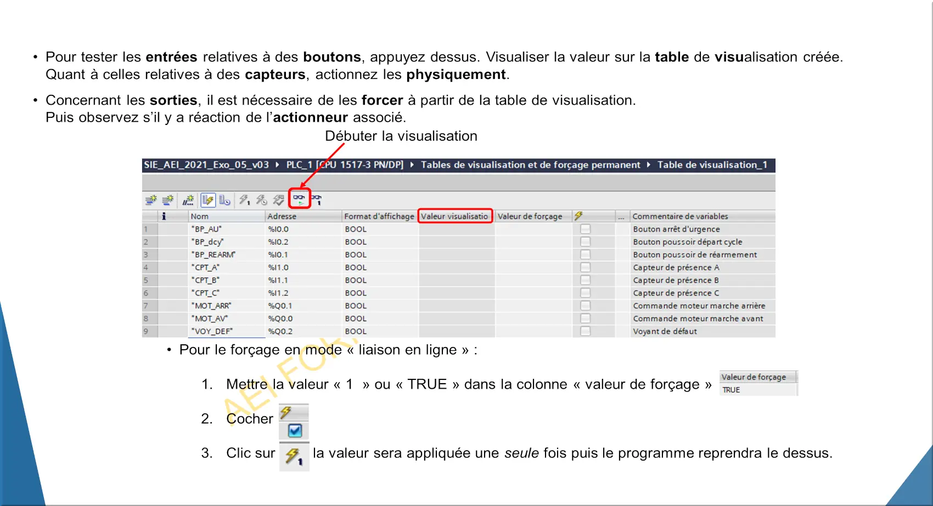The width and height of the screenshot is (933, 506).
Task: Click the modify with trigger lightning-clock icon
Action: point(261,200)
